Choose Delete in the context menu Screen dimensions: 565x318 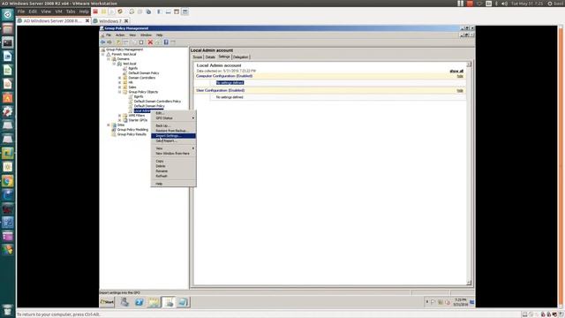click(x=173, y=166)
